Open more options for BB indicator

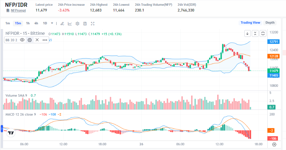(45, 40)
